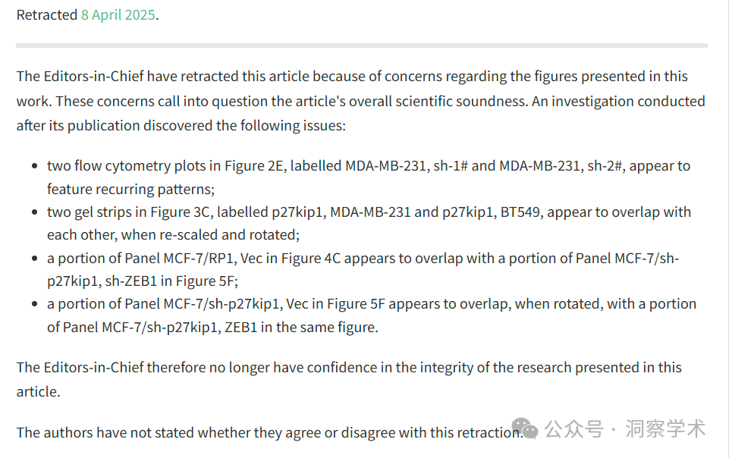Click the WeChat logo icon in the watermark

(525, 428)
